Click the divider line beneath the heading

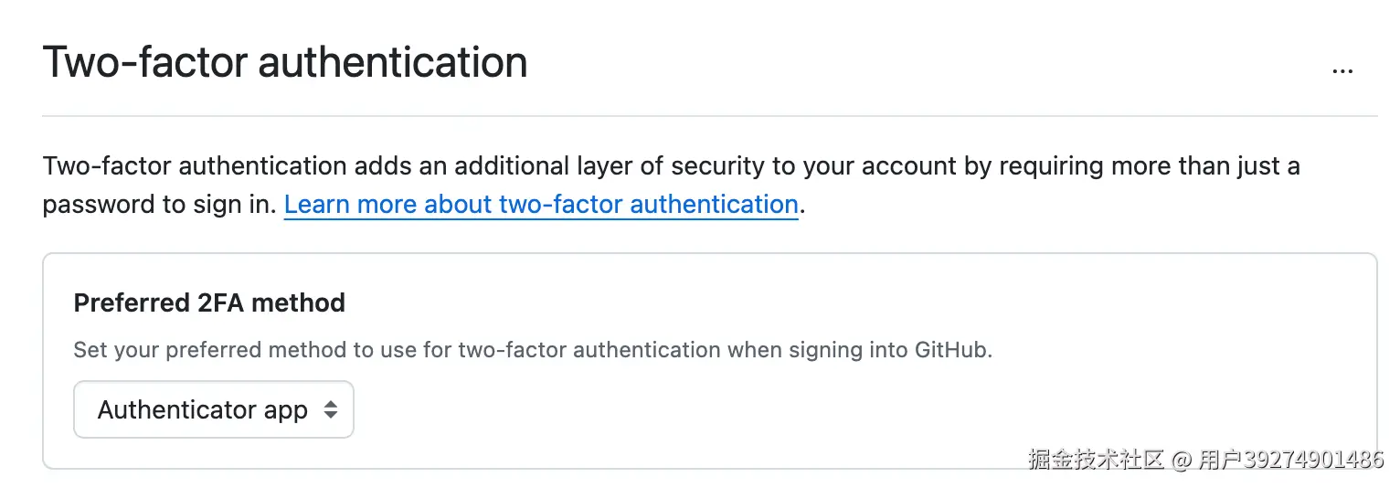pos(709,116)
